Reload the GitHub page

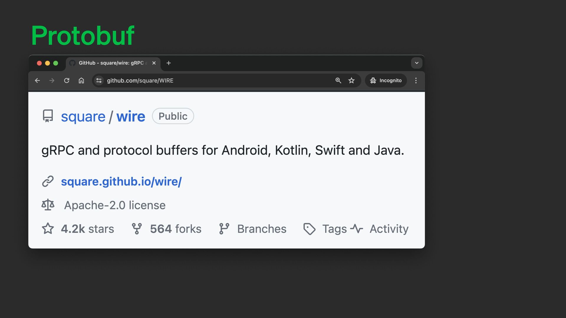click(67, 80)
